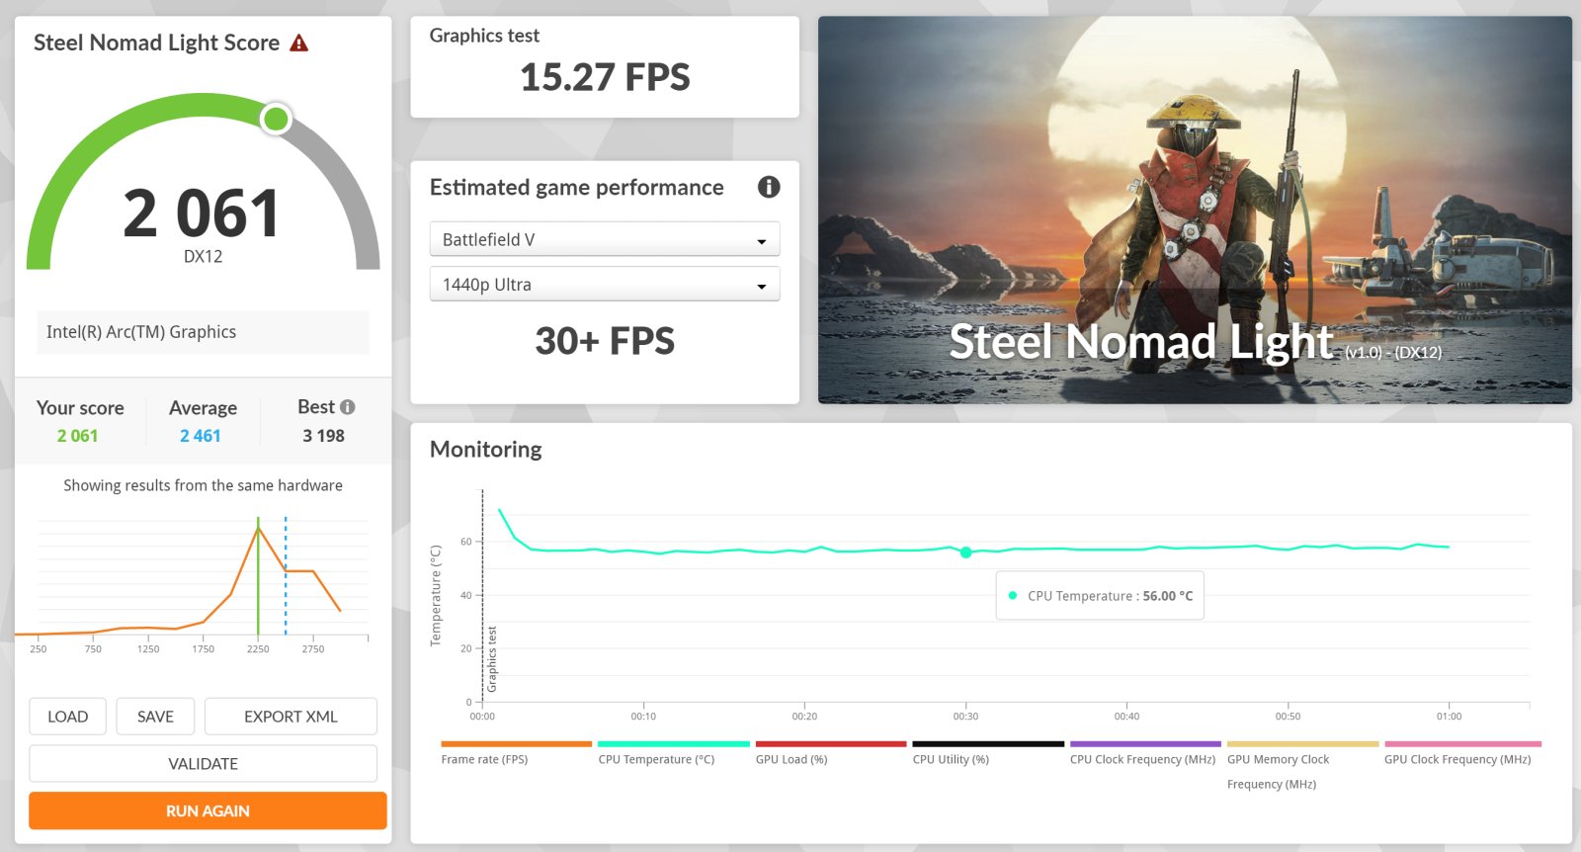The height and width of the screenshot is (852, 1581).
Task: Click the CPU temperature data point marker
Action: tap(965, 553)
